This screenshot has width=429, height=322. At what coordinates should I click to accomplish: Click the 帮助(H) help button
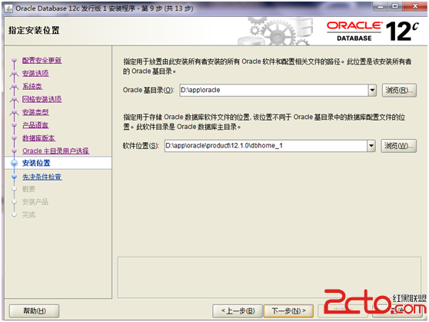(34, 310)
